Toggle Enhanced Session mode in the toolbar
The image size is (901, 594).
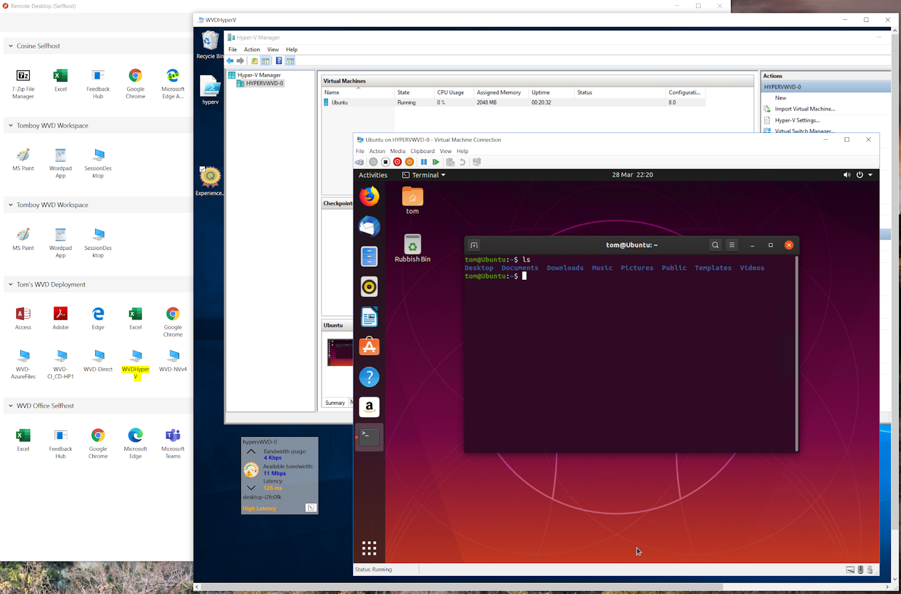point(476,162)
